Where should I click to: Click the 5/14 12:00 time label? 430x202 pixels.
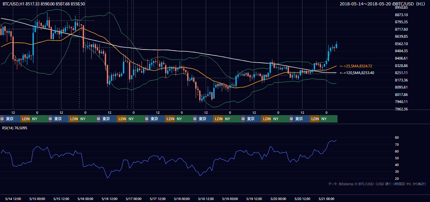click(x=13, y=199)
